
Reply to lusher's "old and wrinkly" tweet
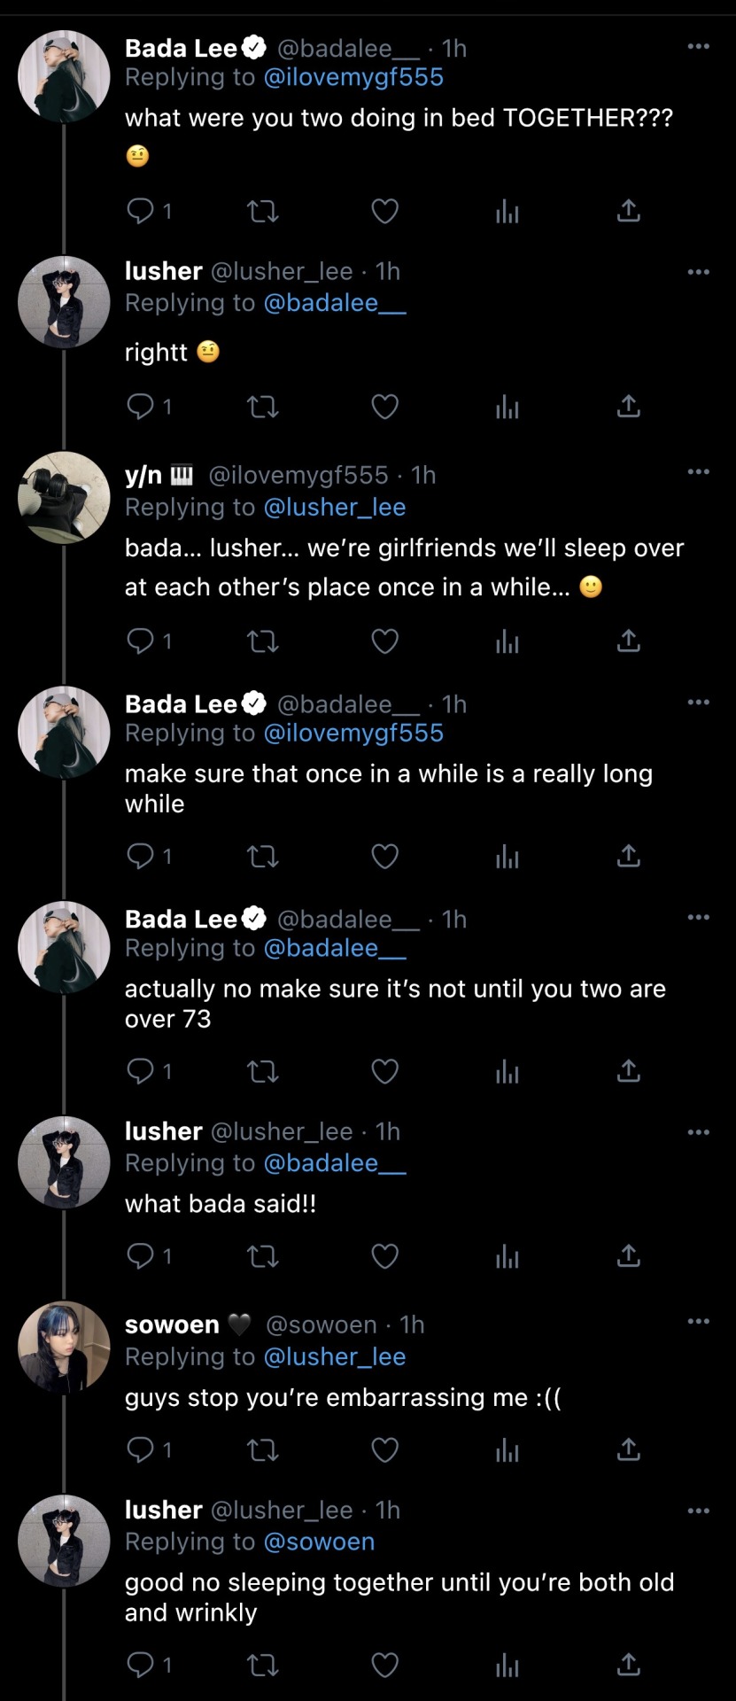tap(141, 1665)
